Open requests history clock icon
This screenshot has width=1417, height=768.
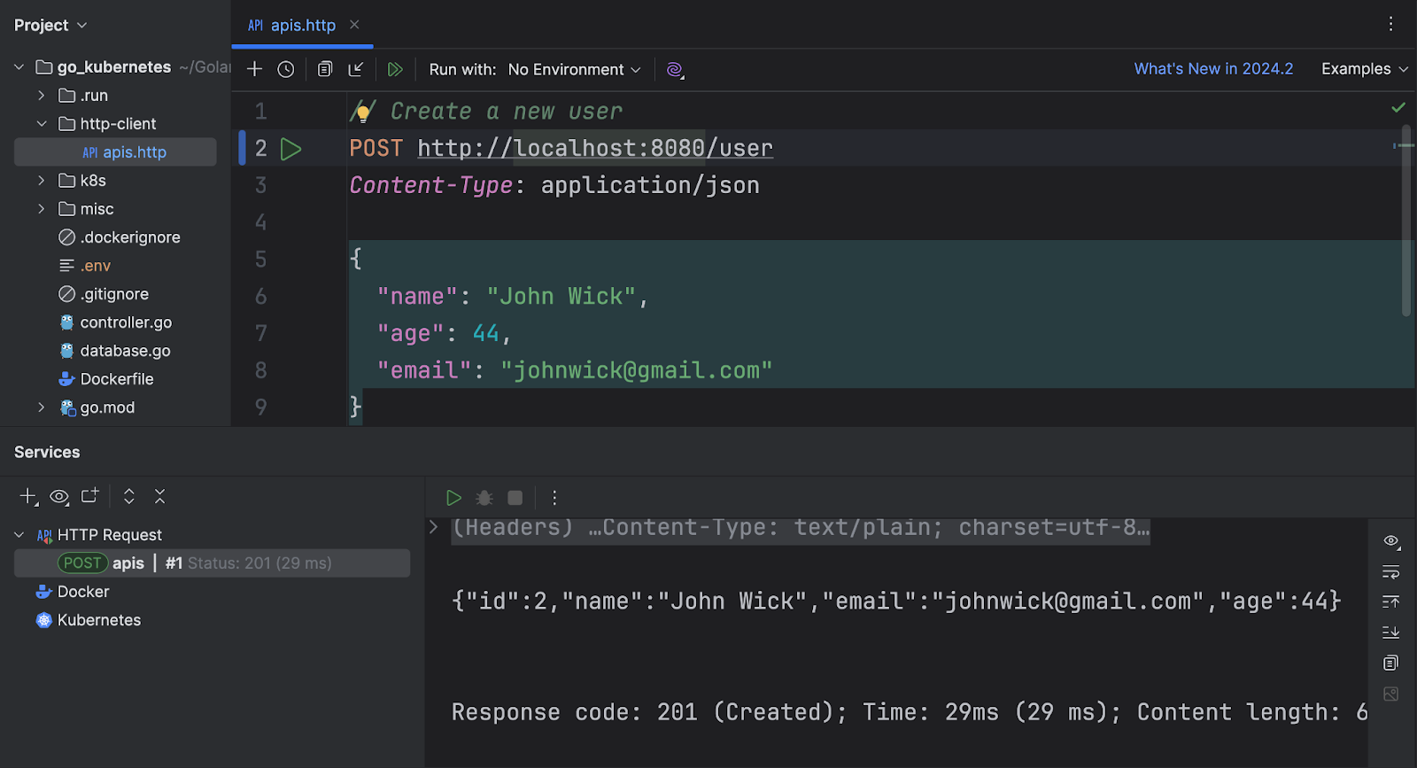(285, 69)
